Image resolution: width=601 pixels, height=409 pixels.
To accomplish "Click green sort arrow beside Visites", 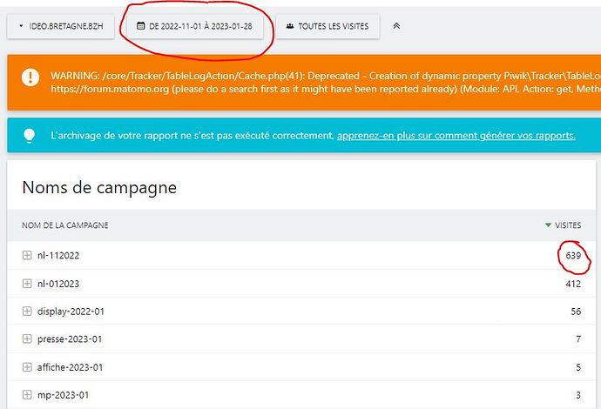I will [548, 225].
